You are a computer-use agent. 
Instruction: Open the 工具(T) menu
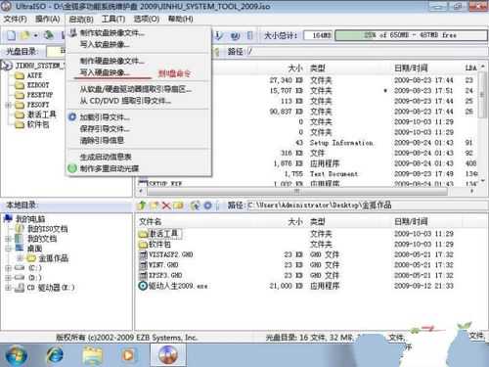(x=113, y=19)
